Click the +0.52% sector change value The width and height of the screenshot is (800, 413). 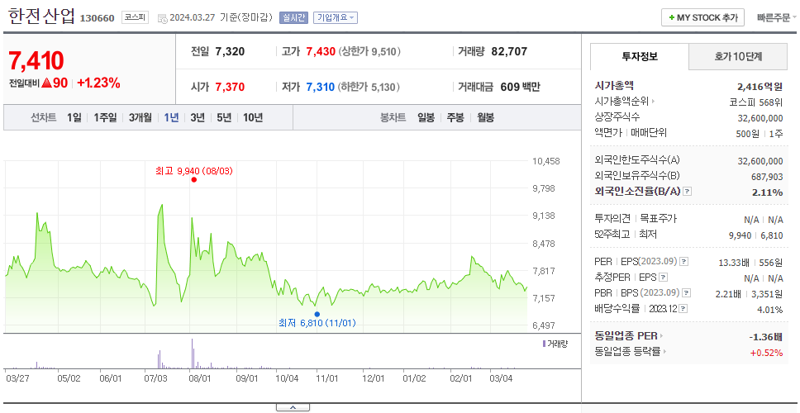[766, 352]
